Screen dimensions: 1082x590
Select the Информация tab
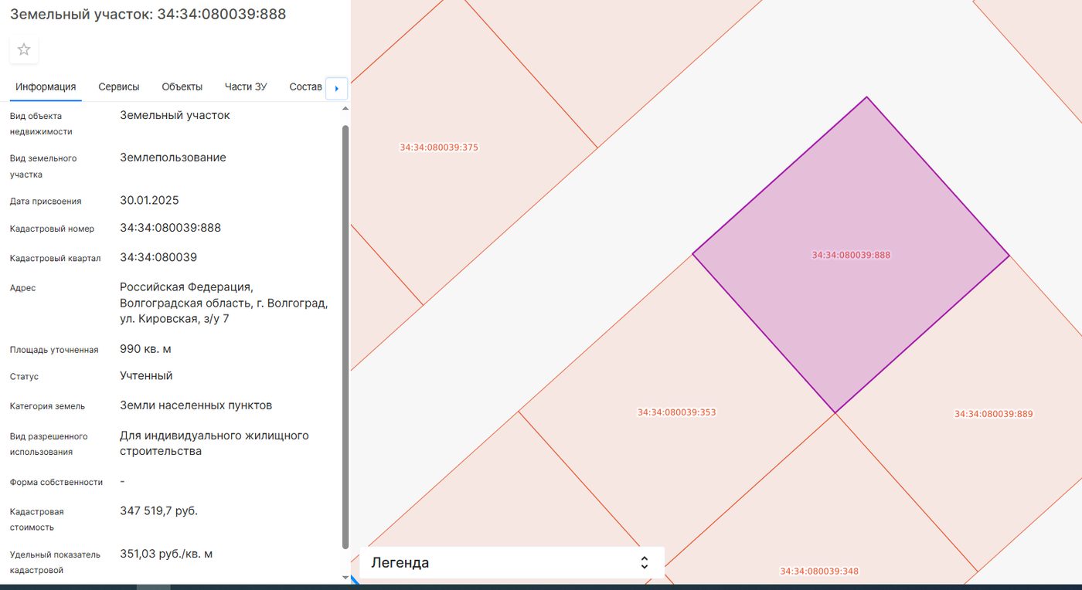point(46,86)
